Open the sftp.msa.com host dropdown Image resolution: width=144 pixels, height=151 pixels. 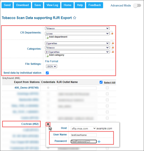click(84, 128)
